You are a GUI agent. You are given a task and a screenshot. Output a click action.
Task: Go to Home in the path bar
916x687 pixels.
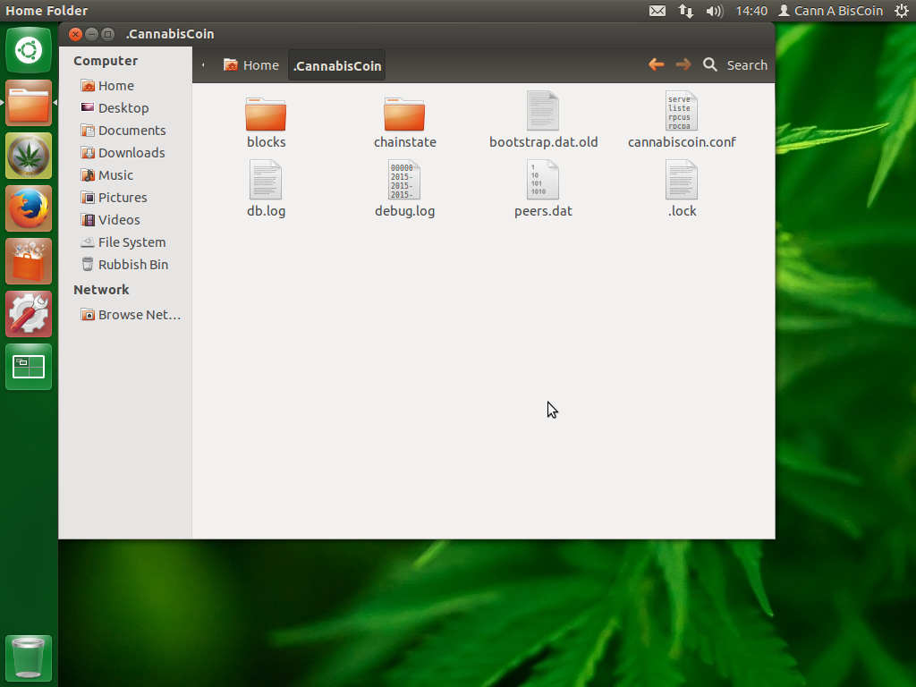pyautogui.click(x=251, y=65)
